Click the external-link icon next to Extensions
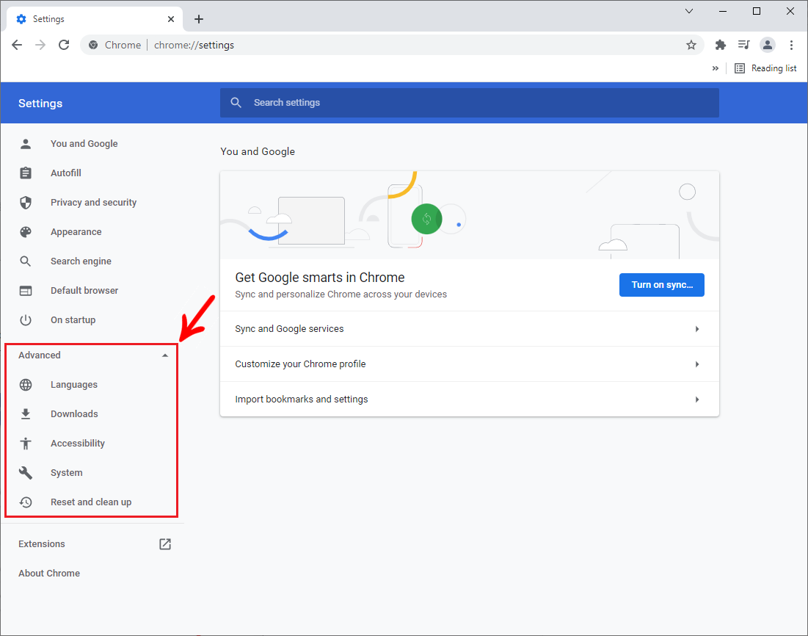The image size is (808, 636). pos(165,543)
